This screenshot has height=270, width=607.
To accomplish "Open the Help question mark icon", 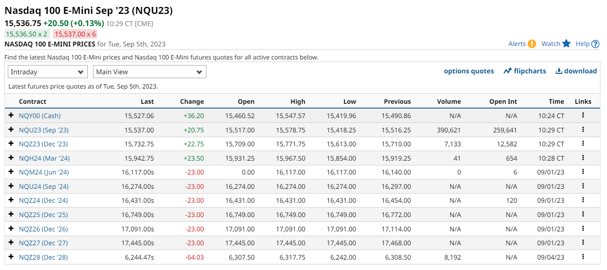I will coord(595,44).
